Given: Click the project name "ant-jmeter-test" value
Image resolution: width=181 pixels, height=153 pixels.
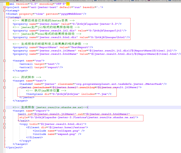Looking at the screenshot, I should point(43,7).
